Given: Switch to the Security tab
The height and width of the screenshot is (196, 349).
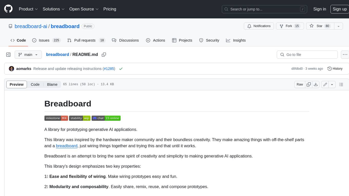Looking at the screenshot, I should point(209,40).
